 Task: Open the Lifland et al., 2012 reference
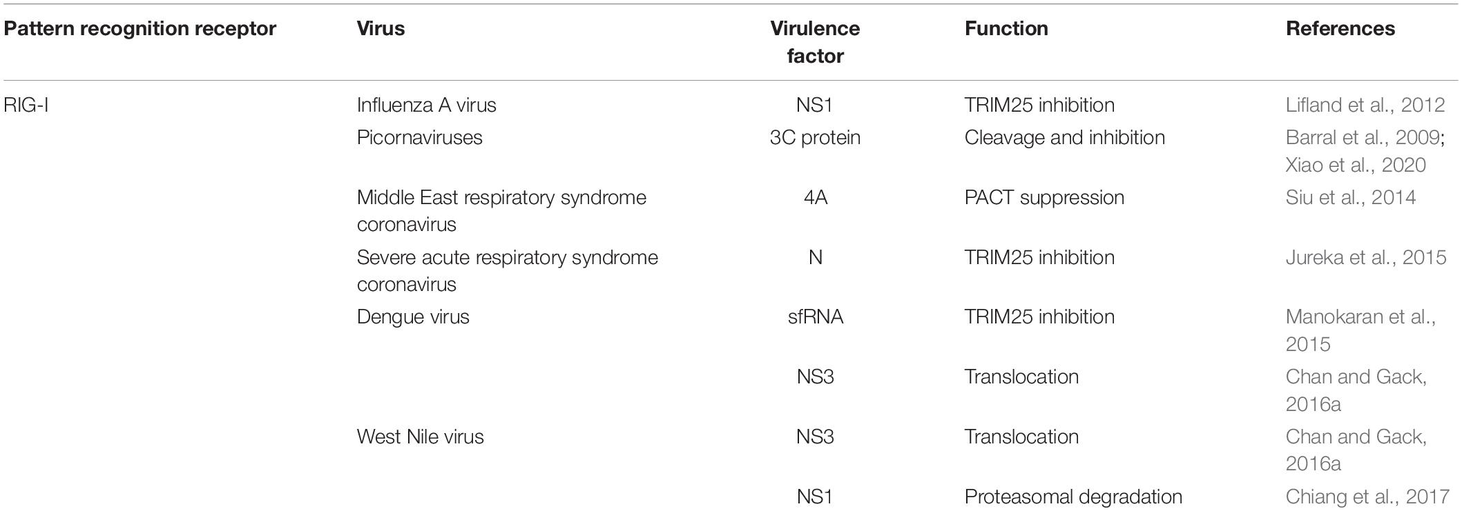tap(1365, 105)
